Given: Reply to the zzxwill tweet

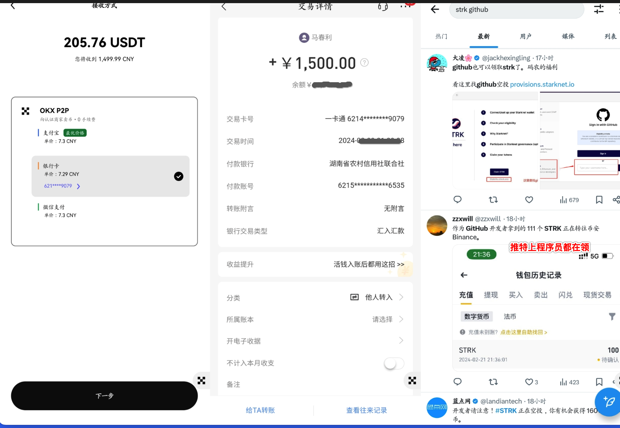Looking at the screenshot, I should click(x=457, y=382).
